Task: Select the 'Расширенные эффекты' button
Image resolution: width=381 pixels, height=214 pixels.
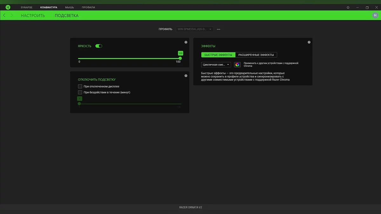Action: 256,55
